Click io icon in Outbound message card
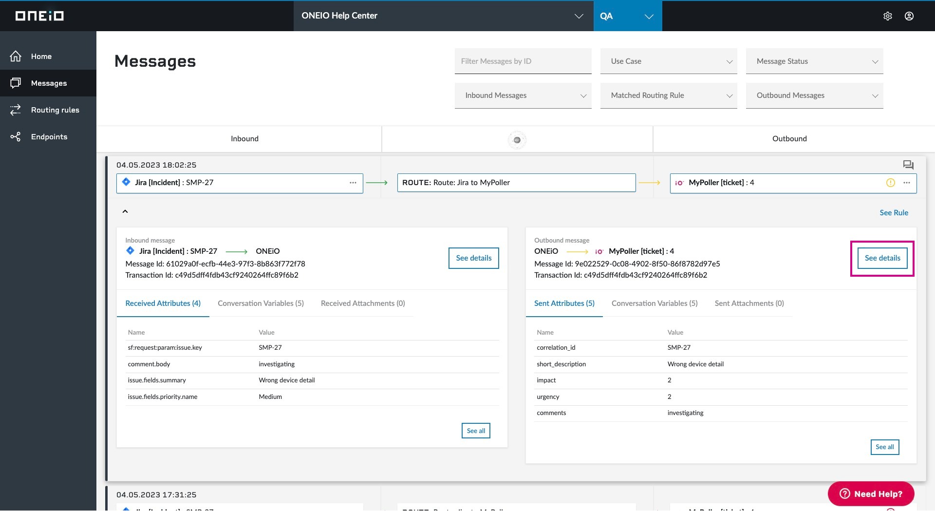 (599, 251)
